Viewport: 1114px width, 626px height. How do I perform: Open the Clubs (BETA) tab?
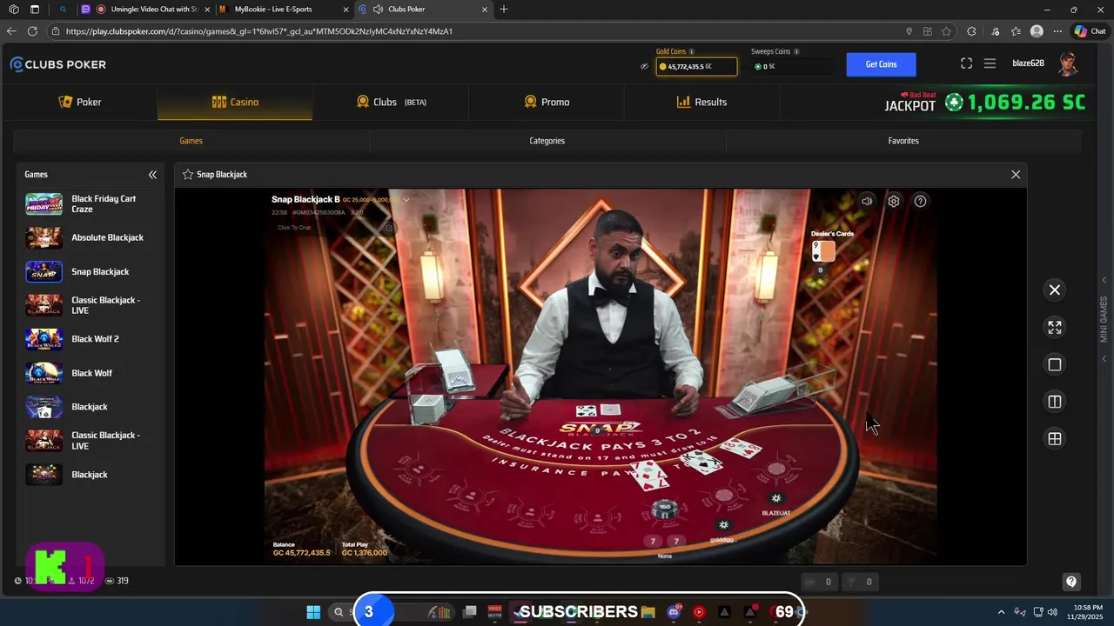391,102
